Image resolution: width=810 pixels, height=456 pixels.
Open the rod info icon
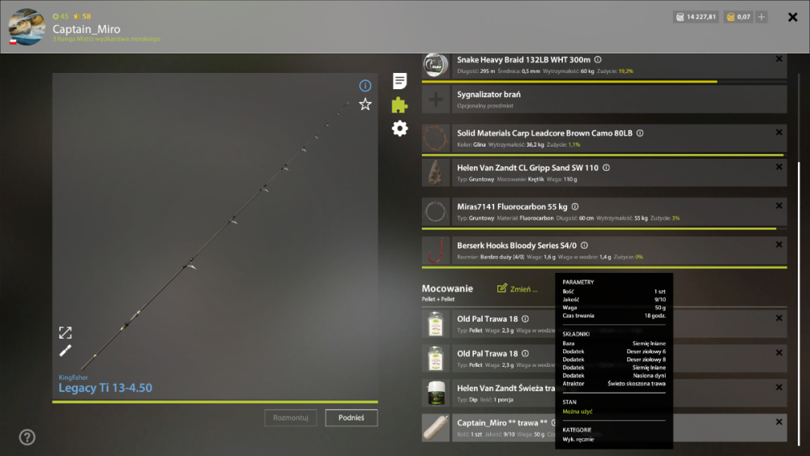pos(364,85)
